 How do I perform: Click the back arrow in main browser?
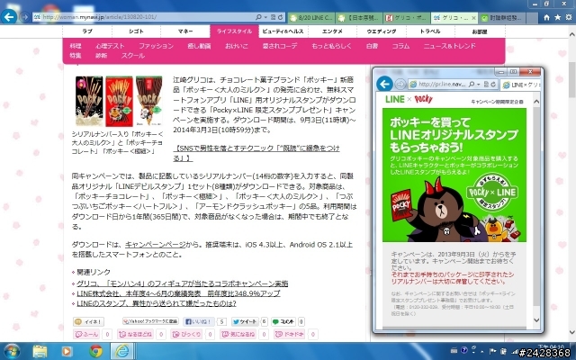(x=9, y=16)
